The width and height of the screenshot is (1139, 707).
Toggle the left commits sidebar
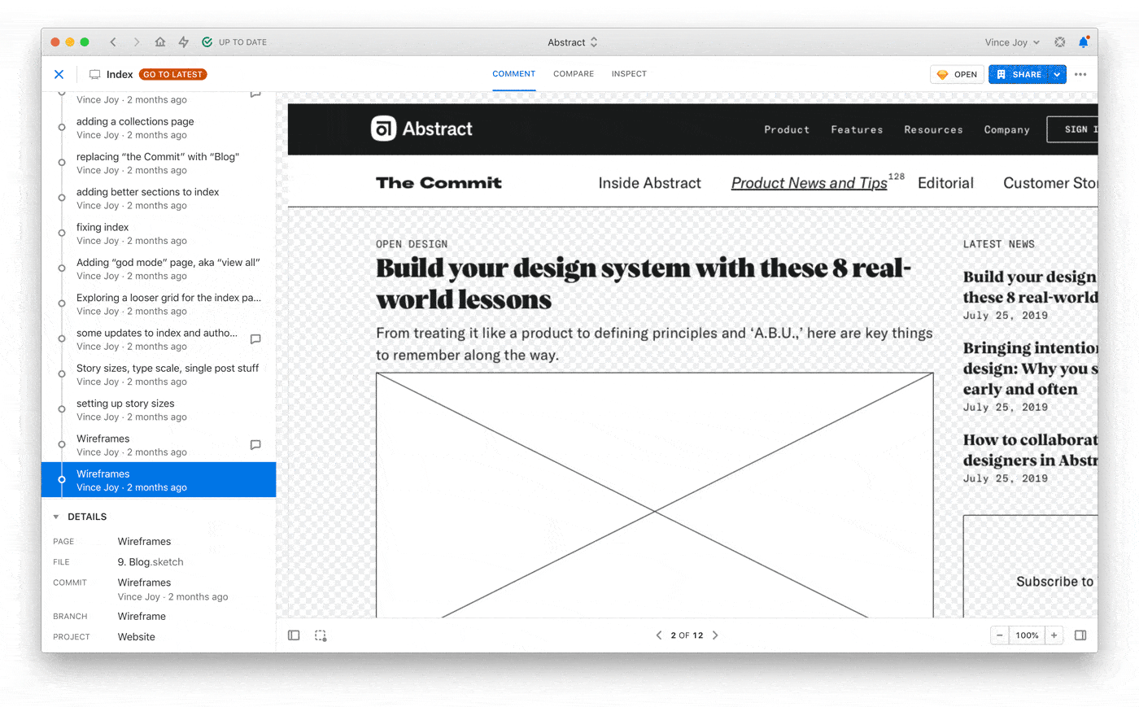pos(294,635)
